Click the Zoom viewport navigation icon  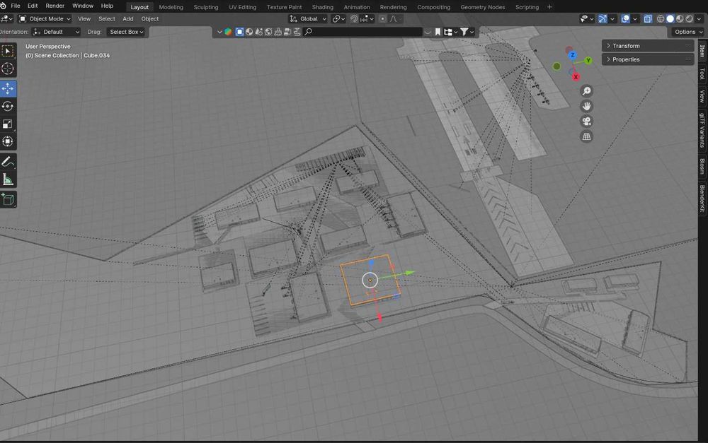click(x=586, y=91)
